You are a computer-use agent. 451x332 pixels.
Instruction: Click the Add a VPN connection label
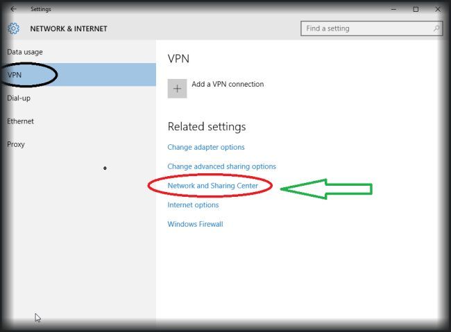coord(228,85)
